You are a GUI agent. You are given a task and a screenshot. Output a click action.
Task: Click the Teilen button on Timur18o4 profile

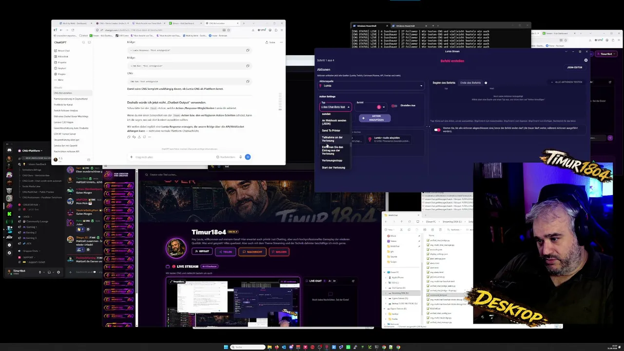coord(225,252)
